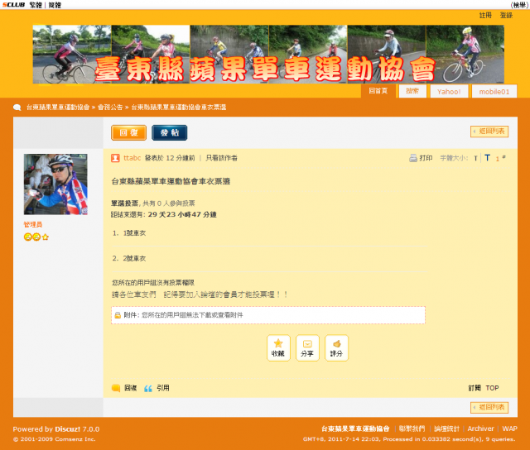The height and width of the screenshot is (450, 530).
Task: Click the printer icon
Action: [413, 158]
